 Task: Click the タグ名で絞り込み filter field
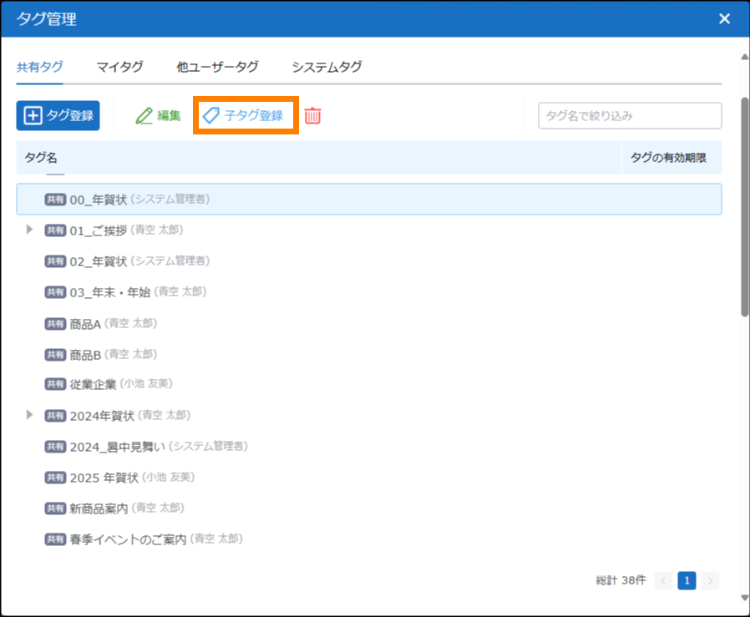click(x=629, y=116)
